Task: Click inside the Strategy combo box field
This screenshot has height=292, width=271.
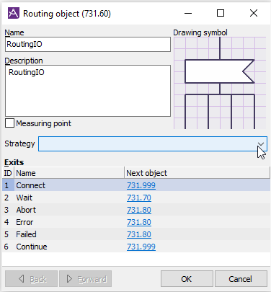Action: [153, 144]
